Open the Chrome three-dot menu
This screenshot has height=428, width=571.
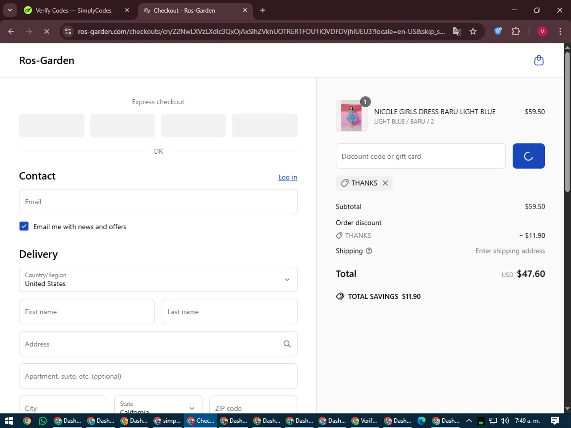pos(560,32)
